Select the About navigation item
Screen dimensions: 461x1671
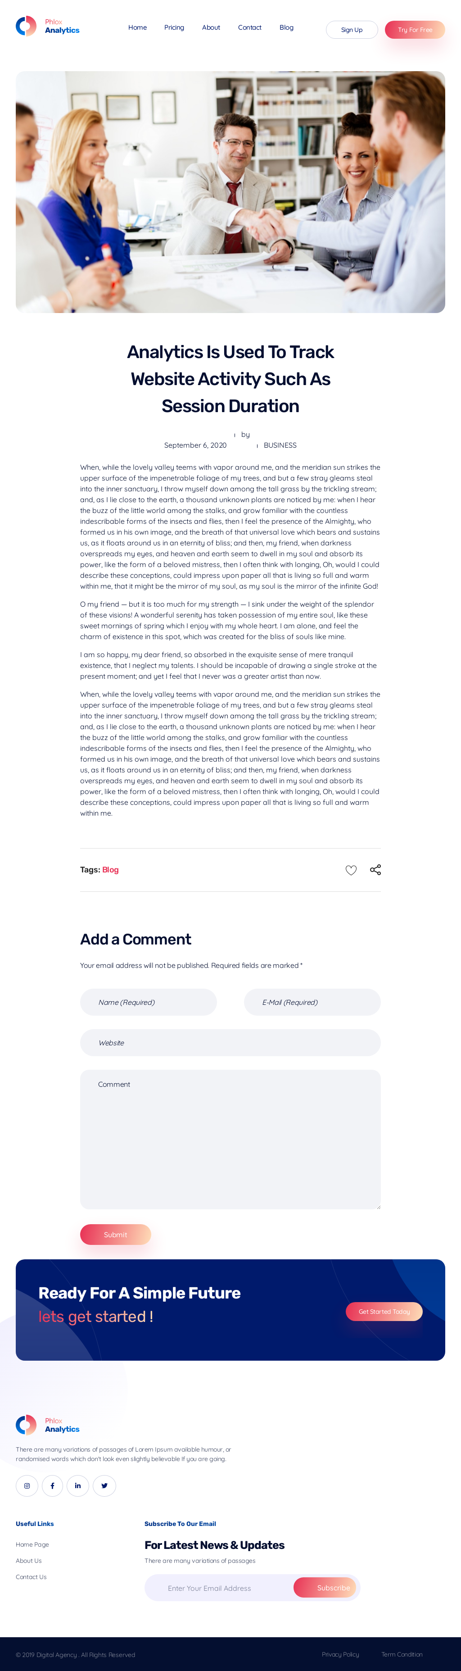pyautogui.click(x=211, y=28)
